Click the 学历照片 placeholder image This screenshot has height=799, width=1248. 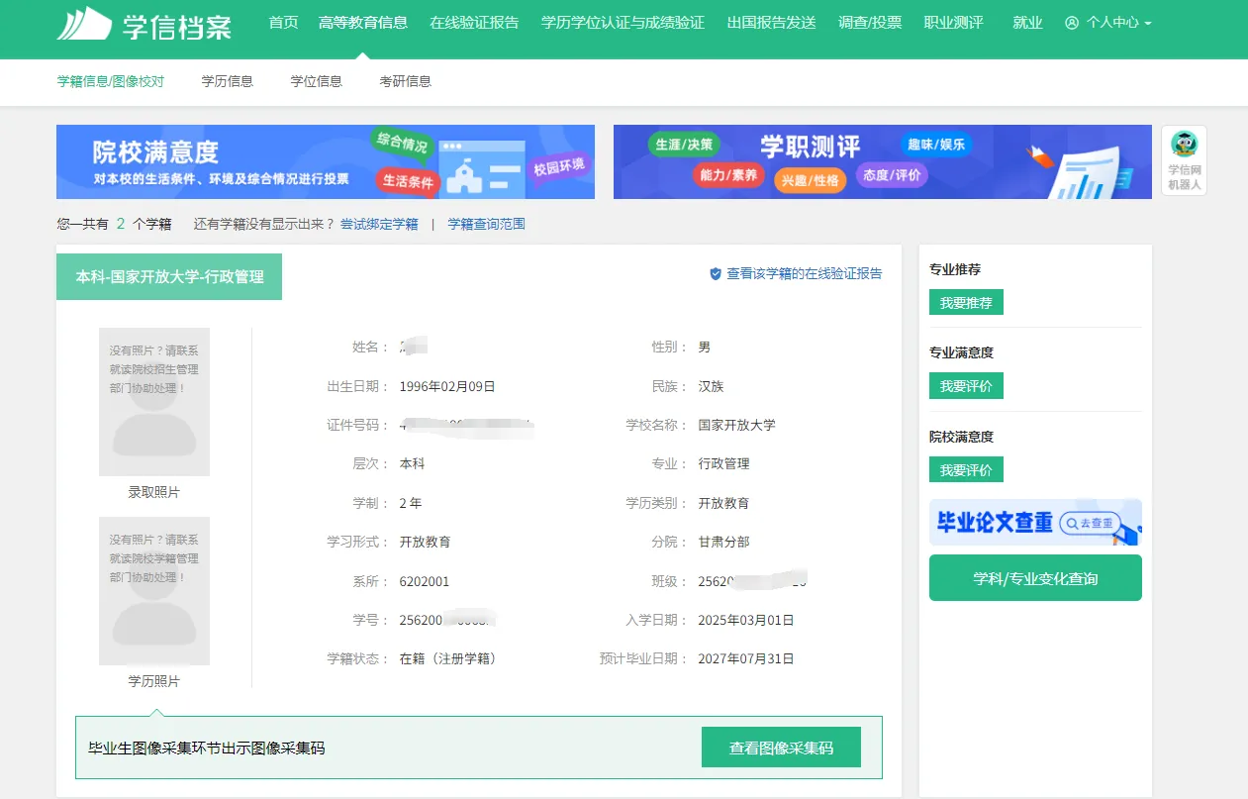[x=154, y=591]
